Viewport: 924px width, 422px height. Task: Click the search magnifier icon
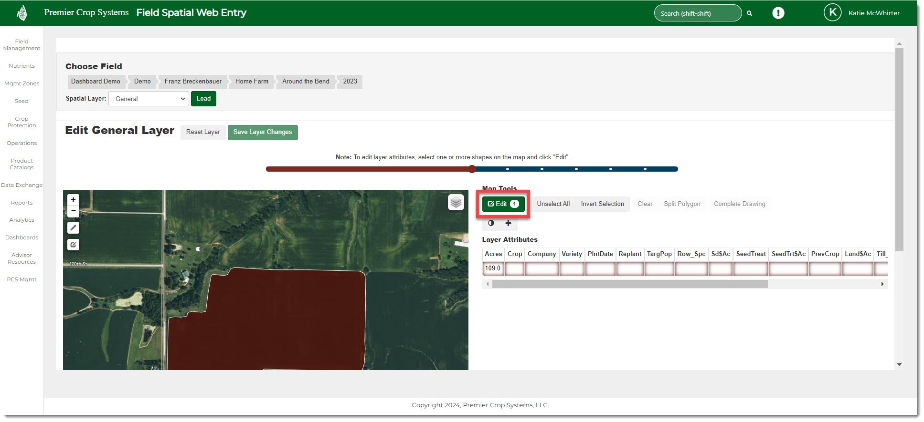[749, 13]
